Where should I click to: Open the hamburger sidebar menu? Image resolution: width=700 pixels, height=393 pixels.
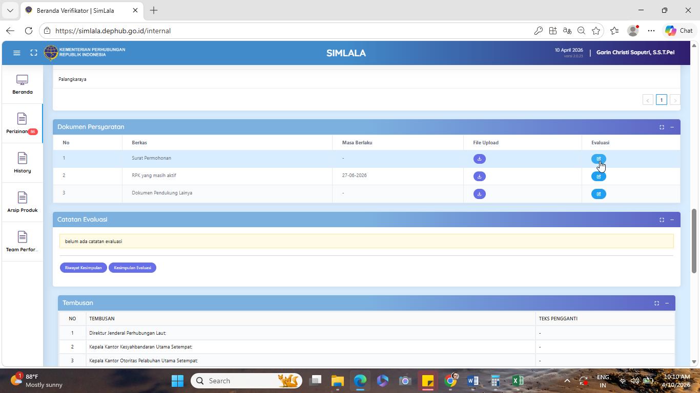16,53
